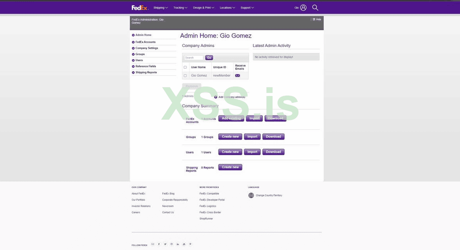Image resolution: width=460 pixels, height=250 pixels.
Task: Open the Careers footer link
Action: pos(136,212)
